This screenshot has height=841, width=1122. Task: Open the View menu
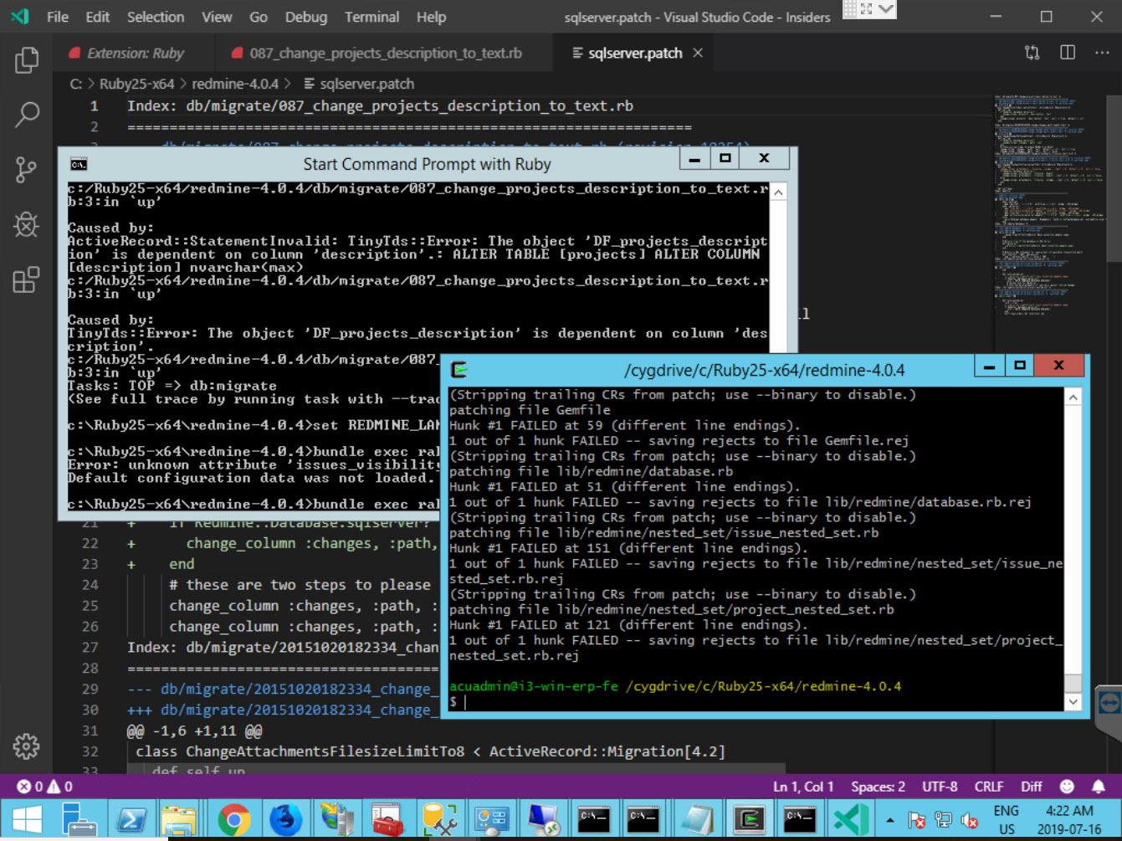[x=217, y=17]
